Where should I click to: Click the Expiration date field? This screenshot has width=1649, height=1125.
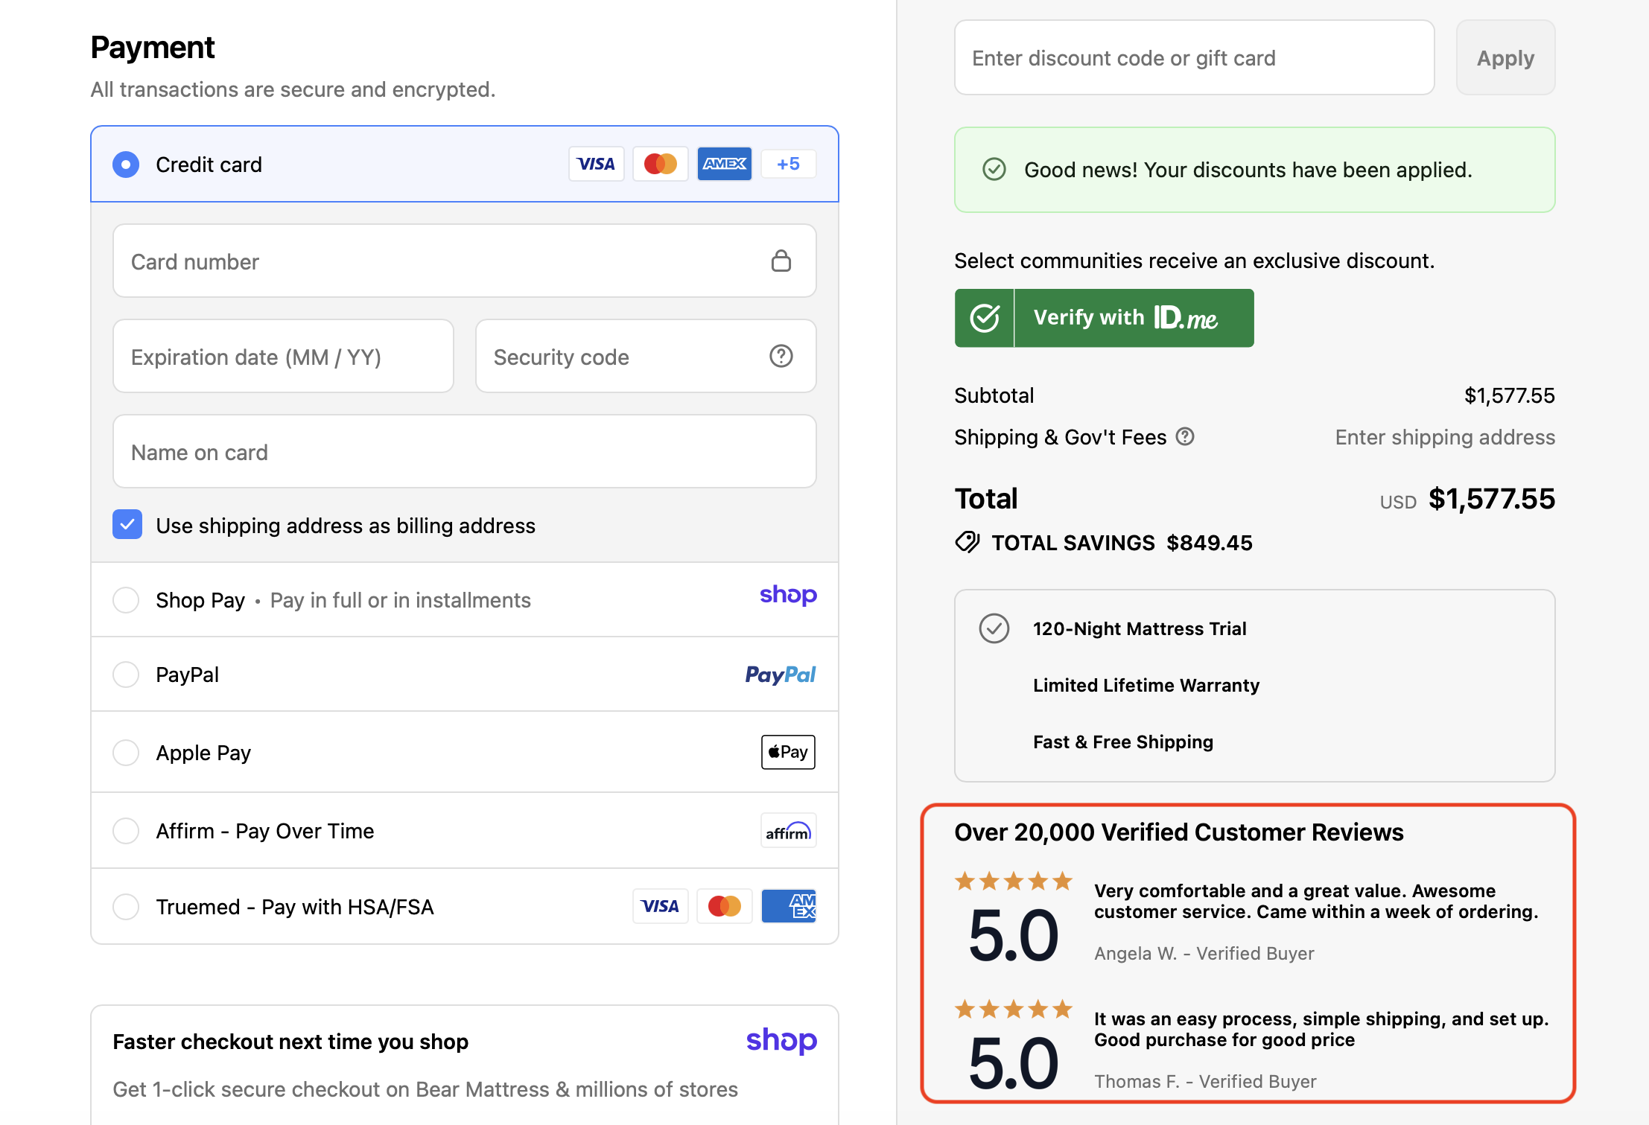click(283, 357)
